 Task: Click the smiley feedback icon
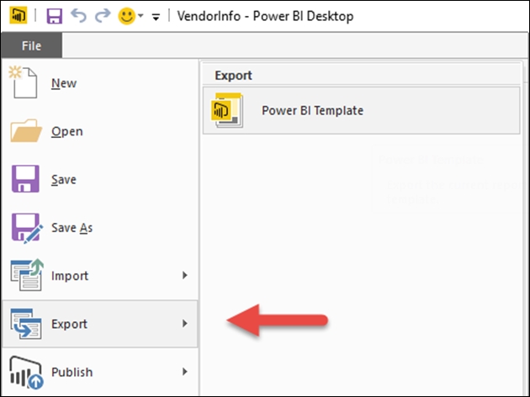pyautogui.click(x=127, y=16)
